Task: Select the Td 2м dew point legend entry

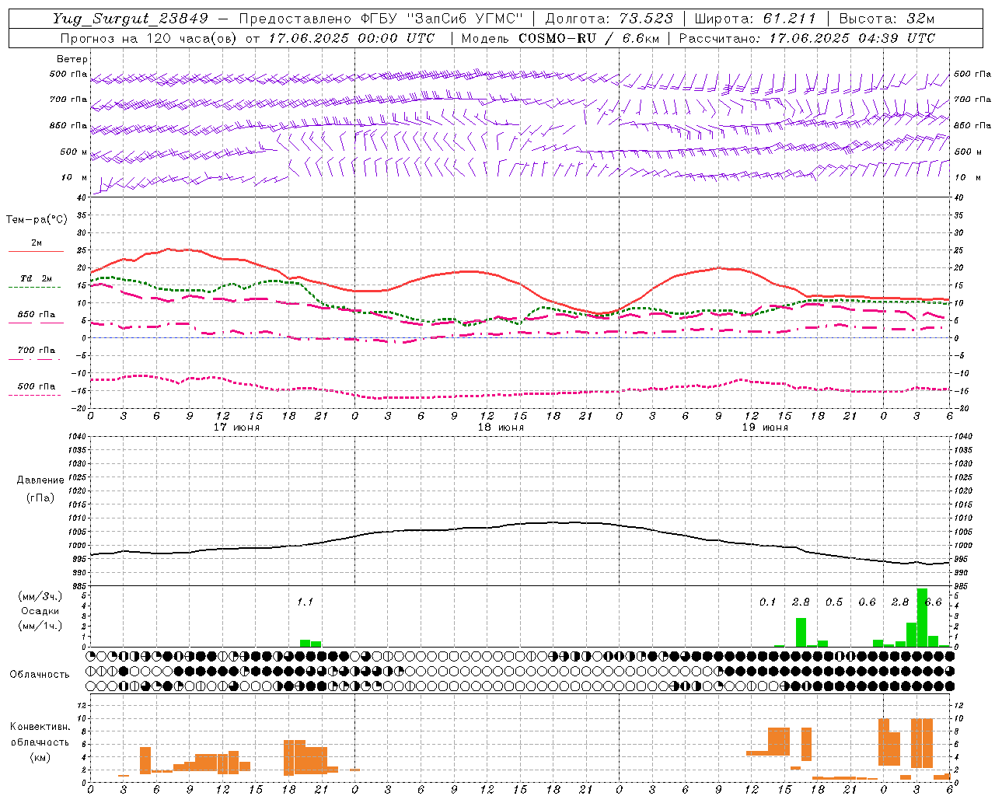Action: point(36,278)
